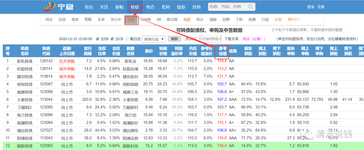The width and height of the screenshot is (364, 150).
Task: Select the 申购 sub-tab
Action: pos(131,20)
